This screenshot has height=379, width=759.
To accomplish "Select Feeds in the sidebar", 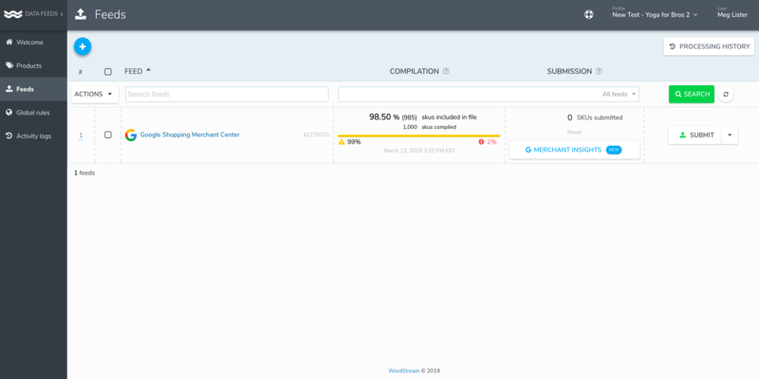I will click(x=33, y=89).
